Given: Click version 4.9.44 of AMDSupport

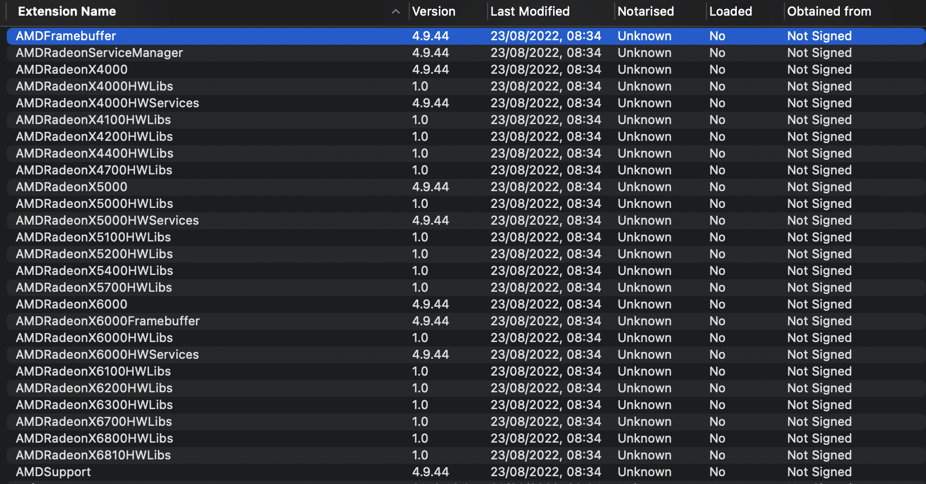Looking at the screenshot, I should [x=431, y=472].
